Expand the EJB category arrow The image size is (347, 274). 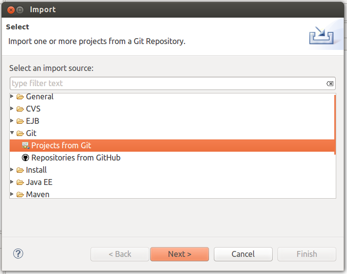tap(12, 121)
